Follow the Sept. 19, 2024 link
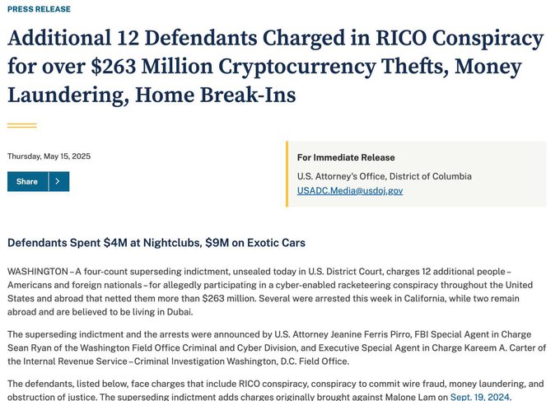Screen dimensions: 560x401 coord(480,397)
